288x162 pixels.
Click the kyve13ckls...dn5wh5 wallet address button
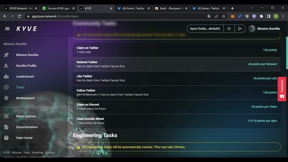[205, 29]
